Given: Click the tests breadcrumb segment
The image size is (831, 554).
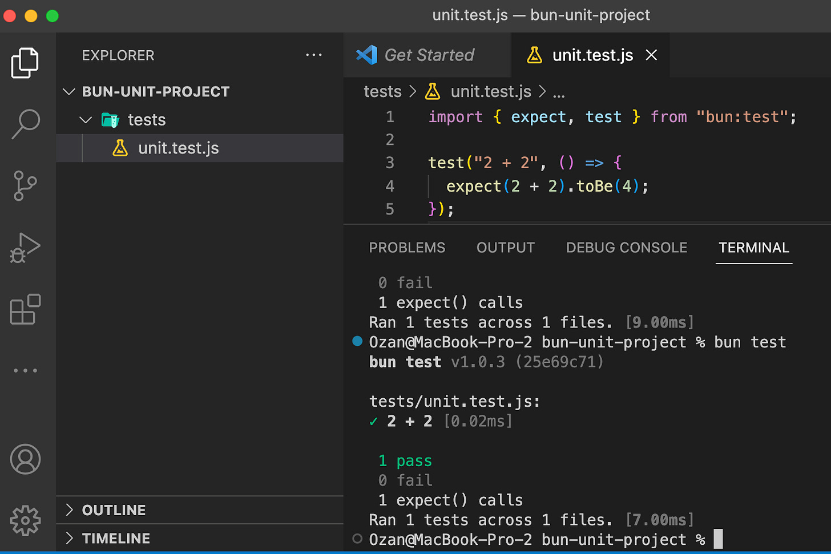Looking at the screenshot, I should 382,91.
